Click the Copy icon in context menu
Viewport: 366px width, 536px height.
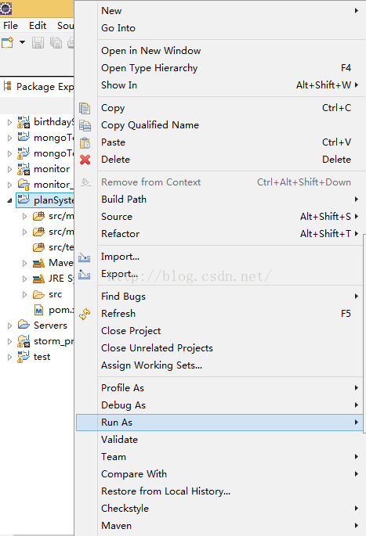pyautogui.click(x=85, y=108)
